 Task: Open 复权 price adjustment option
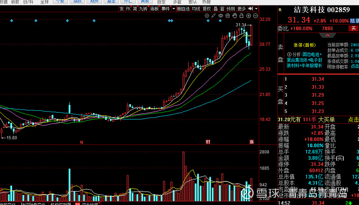[207, 9]
